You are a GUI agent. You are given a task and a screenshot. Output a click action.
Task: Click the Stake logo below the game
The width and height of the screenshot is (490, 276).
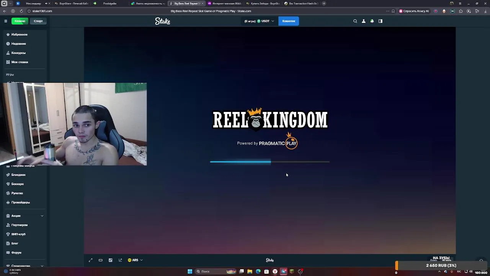[270, 260]
